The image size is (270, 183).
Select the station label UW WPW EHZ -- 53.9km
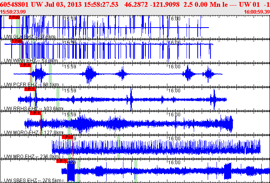pos(31,61)
